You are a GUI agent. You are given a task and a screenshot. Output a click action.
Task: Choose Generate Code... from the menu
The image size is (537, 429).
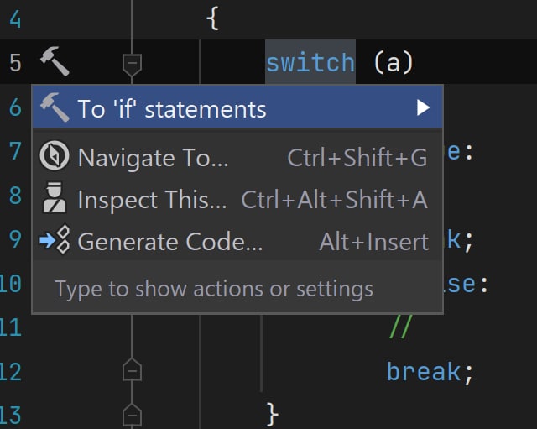(237, 241)
